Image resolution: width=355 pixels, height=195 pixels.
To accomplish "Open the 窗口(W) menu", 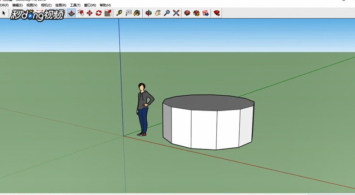I will pos(90,5).
